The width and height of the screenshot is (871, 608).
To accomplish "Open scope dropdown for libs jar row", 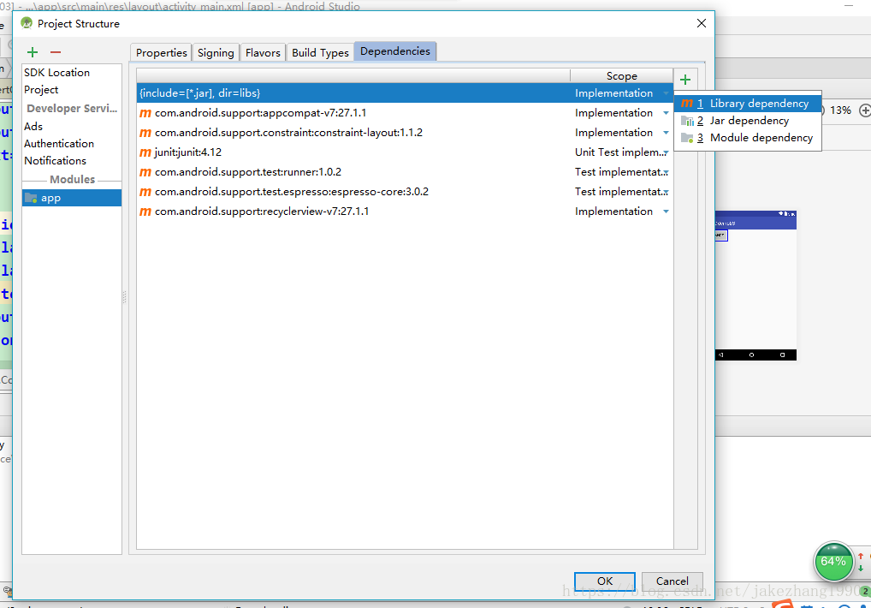I will coord(666,93).
